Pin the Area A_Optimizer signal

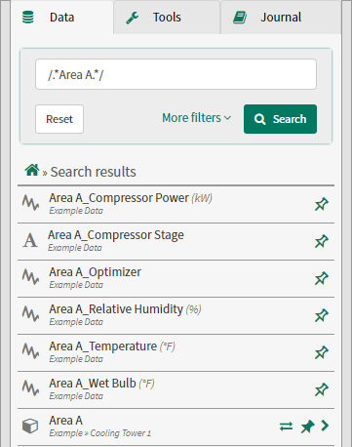pos(322,278)
